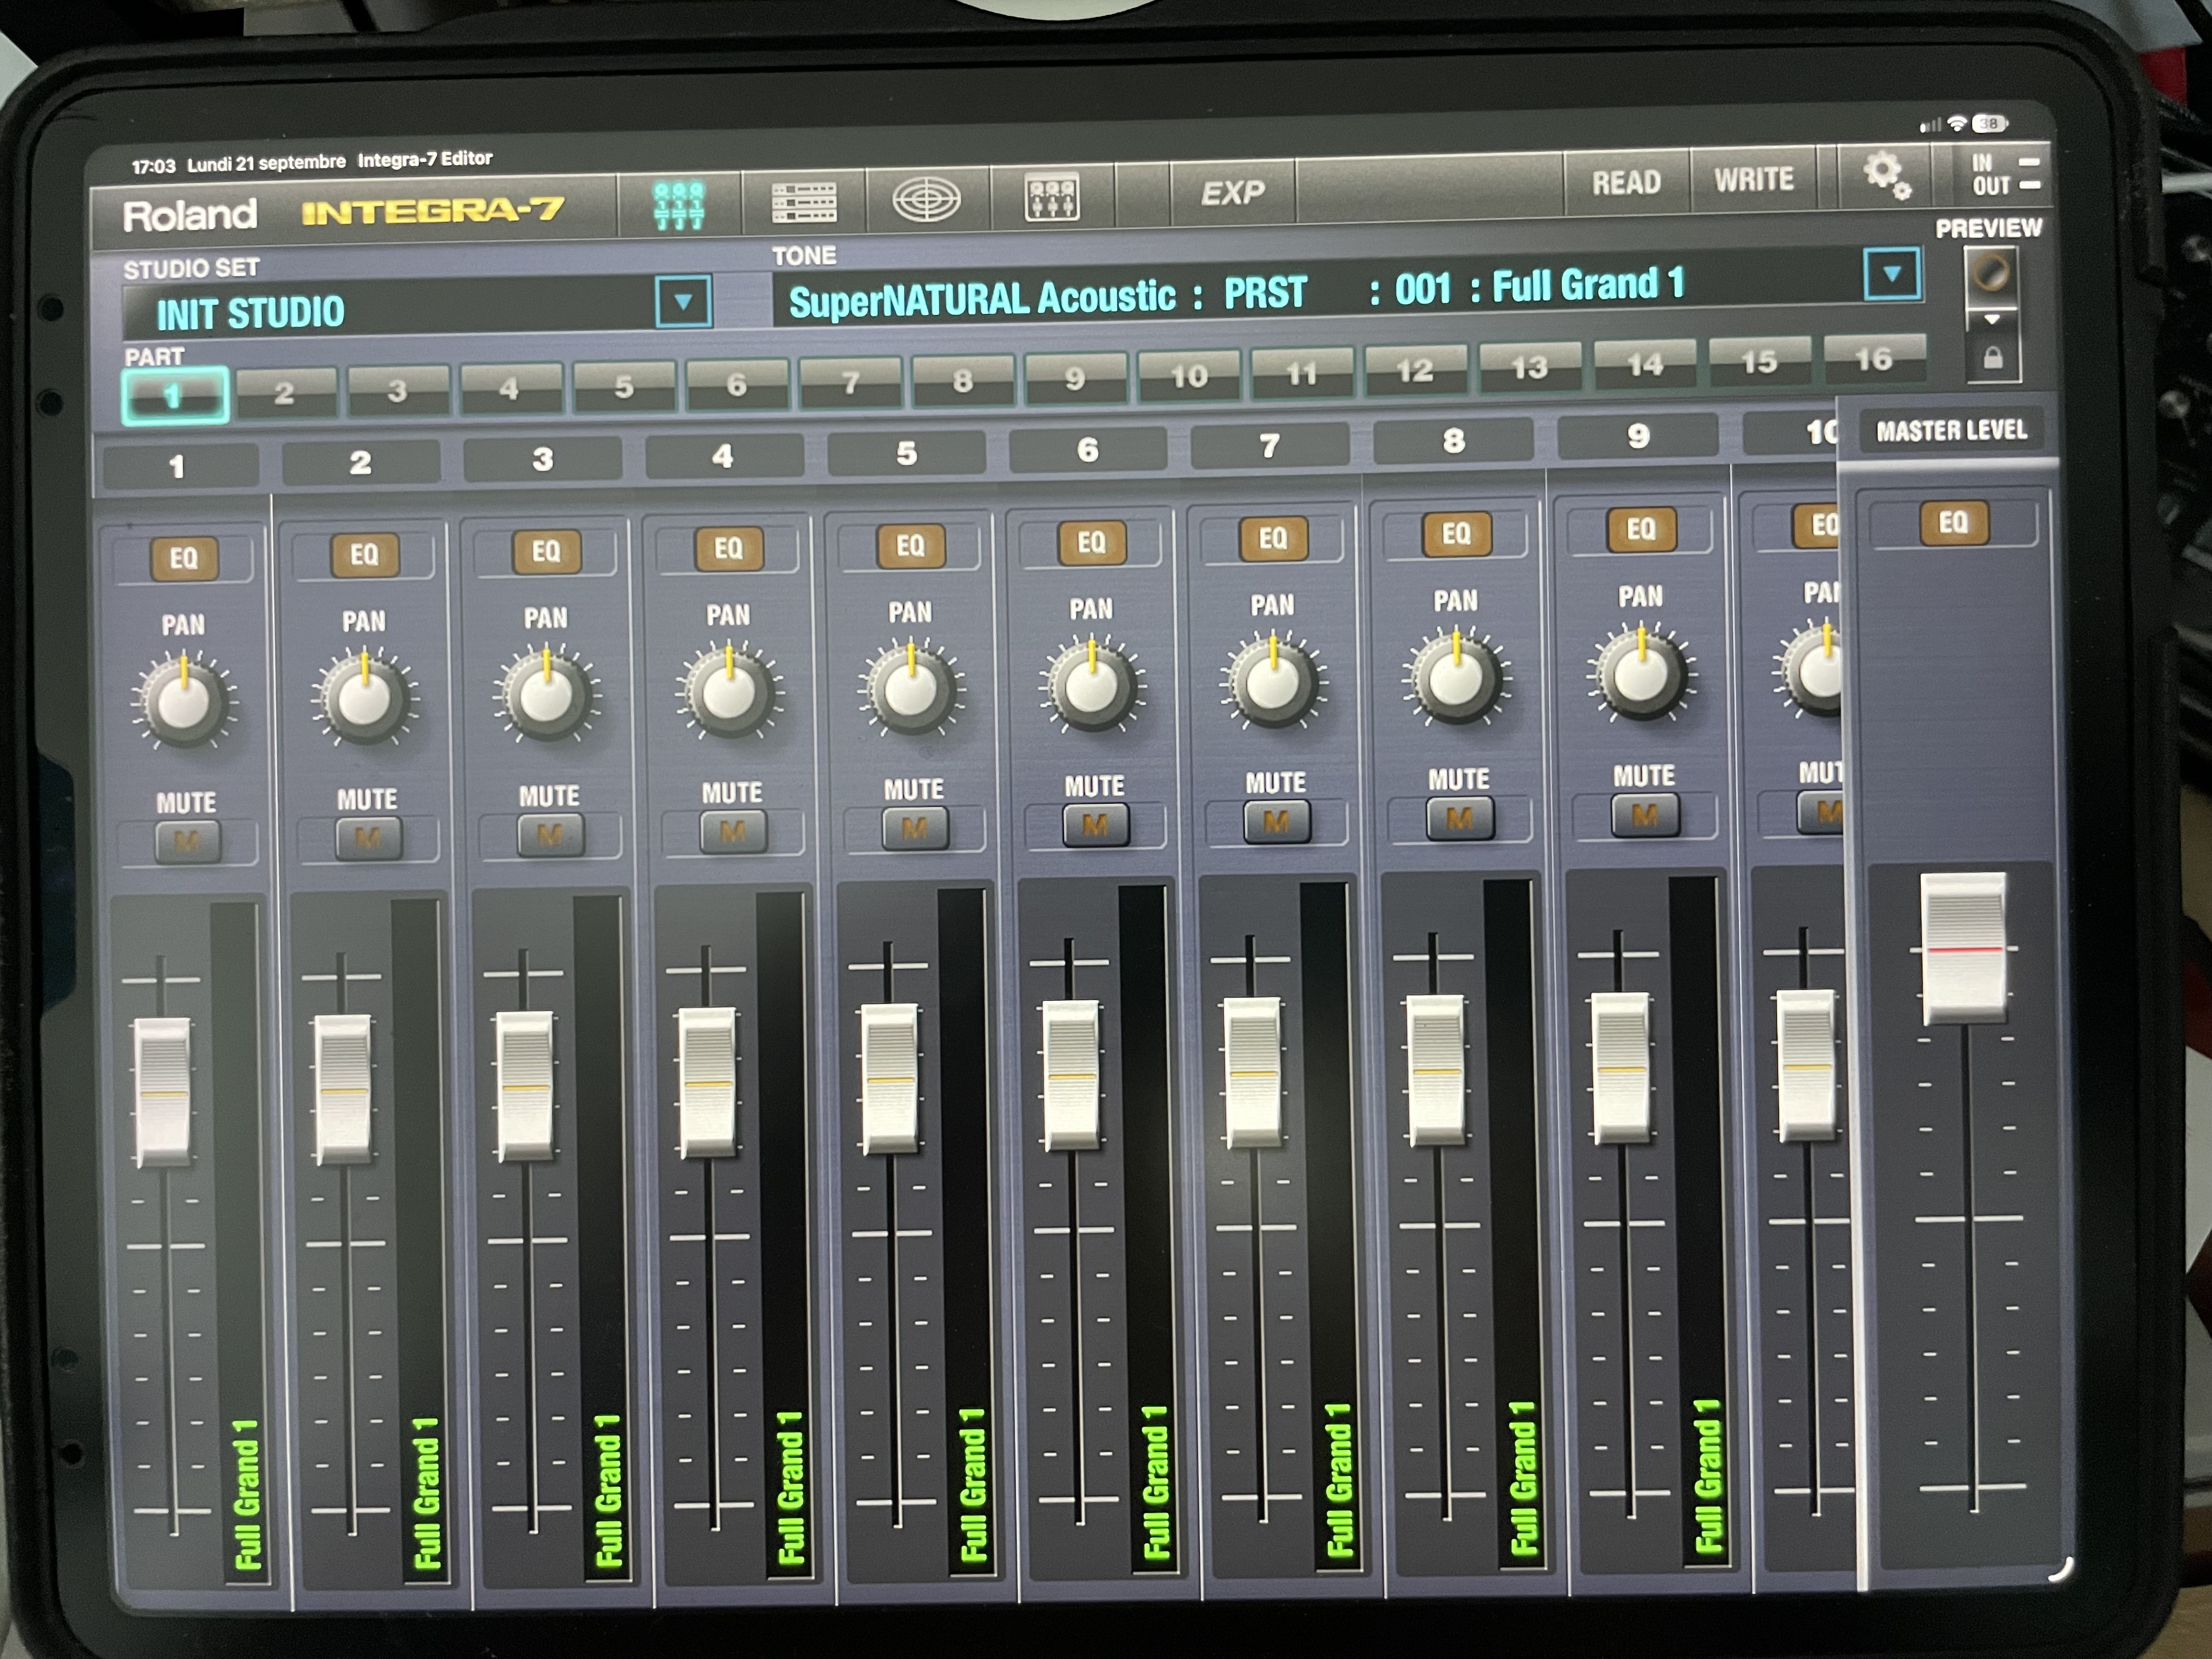
Task: Open EQ for channel 5
Action: click(910, 545)
